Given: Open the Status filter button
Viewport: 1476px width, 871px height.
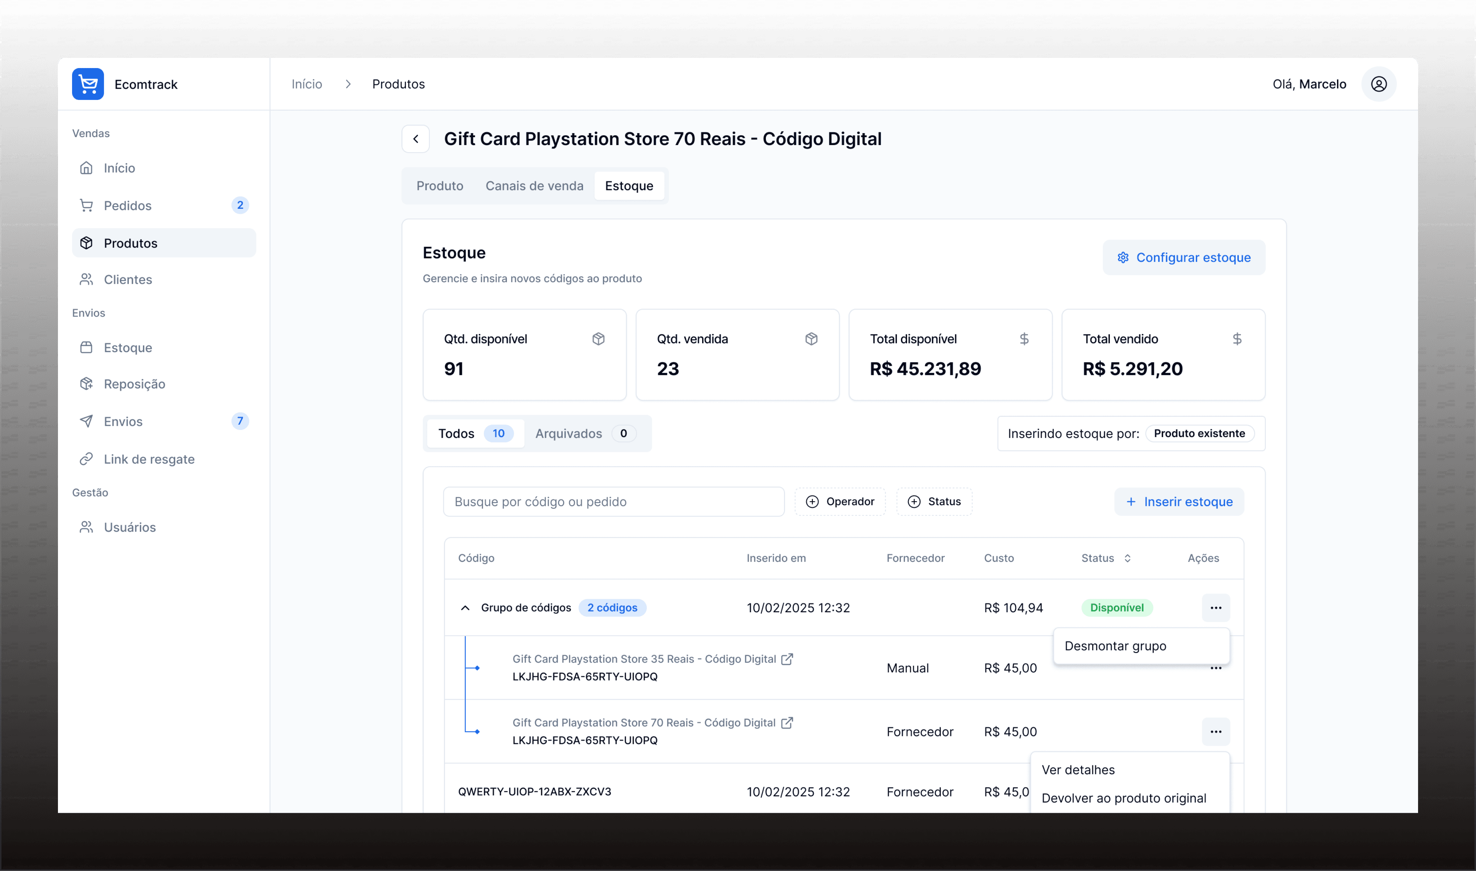Looking at the screenshot, I should click(x=934, y=502).
